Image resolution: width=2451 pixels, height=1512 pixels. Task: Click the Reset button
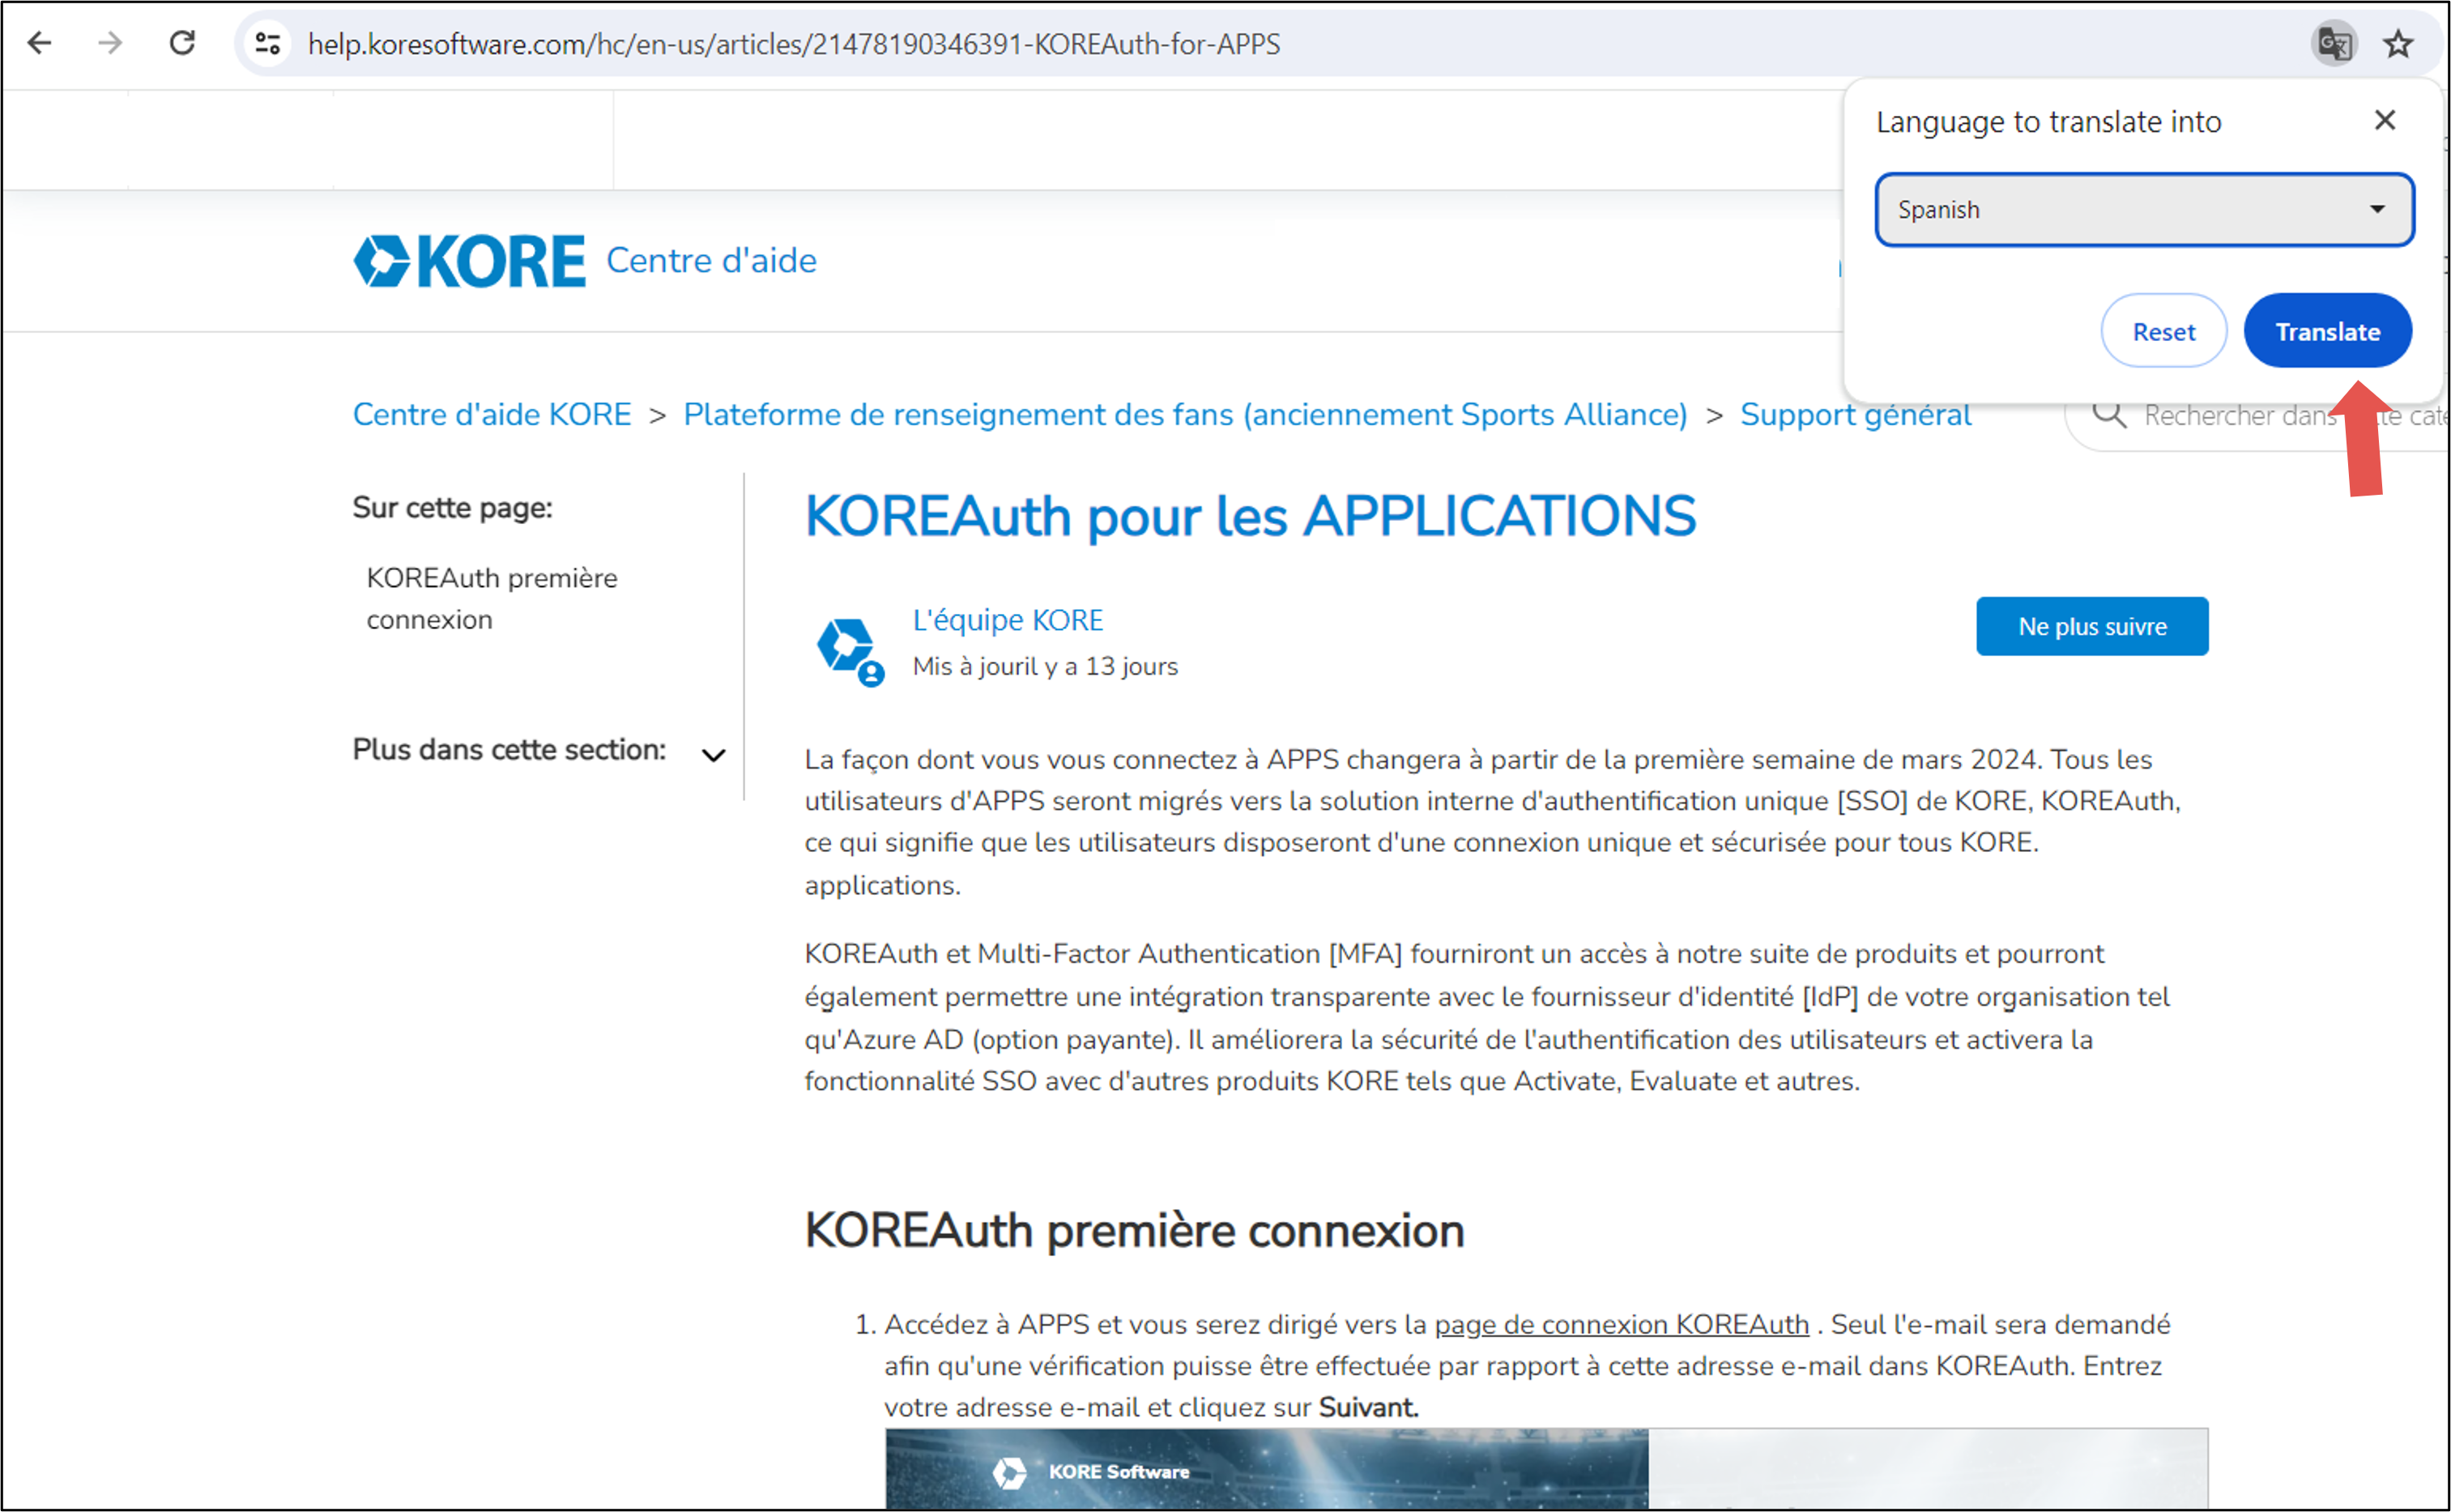pos(2163,331)
